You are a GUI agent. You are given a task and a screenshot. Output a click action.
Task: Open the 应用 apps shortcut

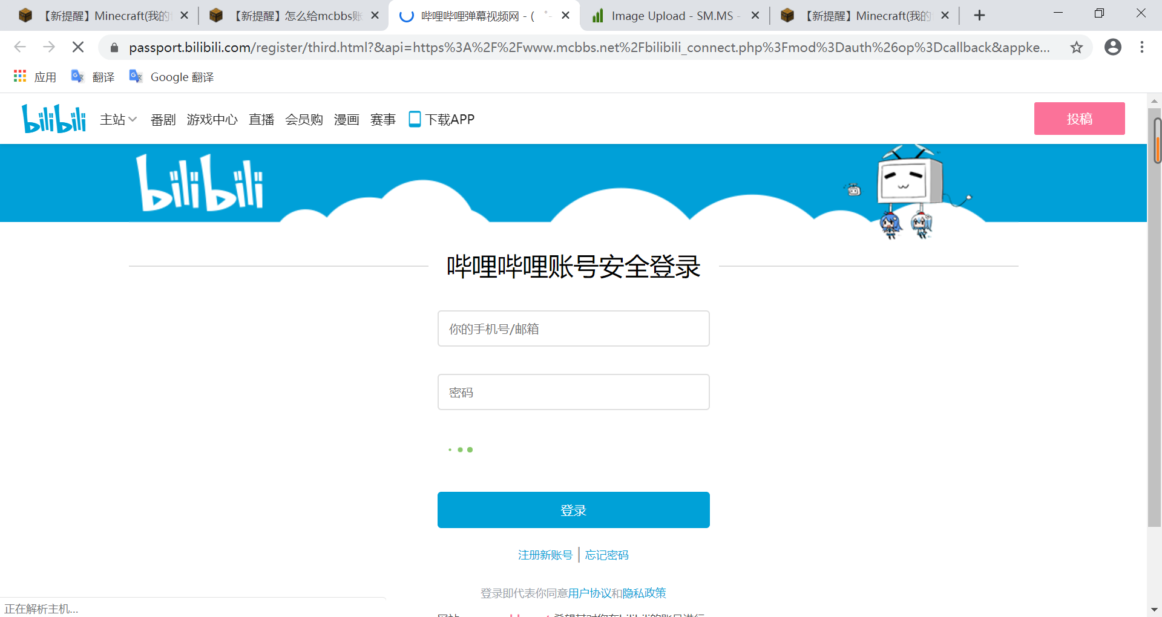tap(35, 77)
